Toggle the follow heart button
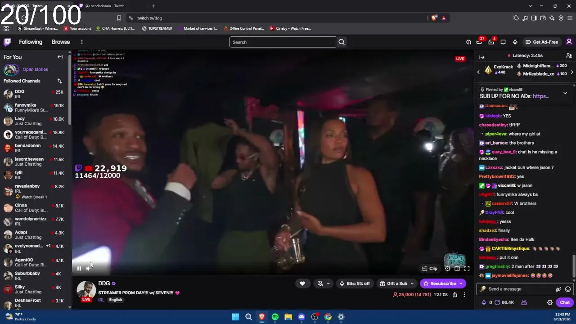Viewport: 576px width, 324px height. (302, 283)
